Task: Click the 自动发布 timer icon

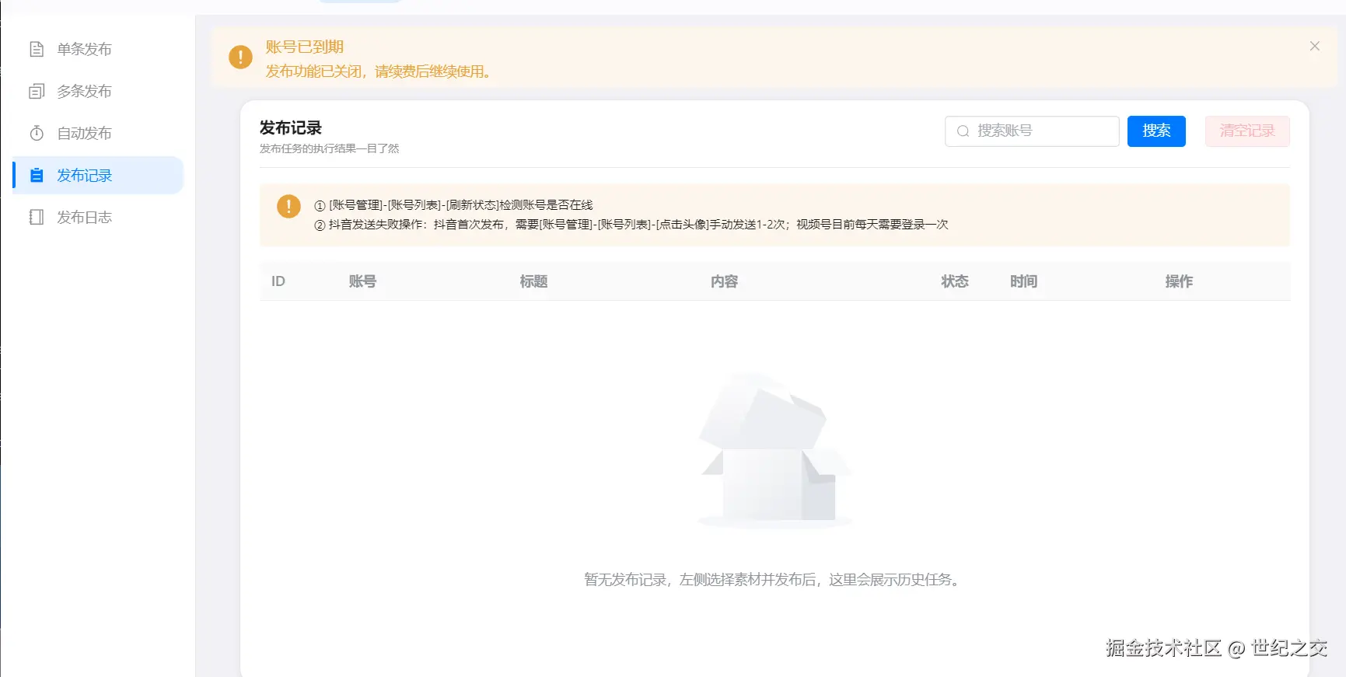Action: click(x=37, y=133)
